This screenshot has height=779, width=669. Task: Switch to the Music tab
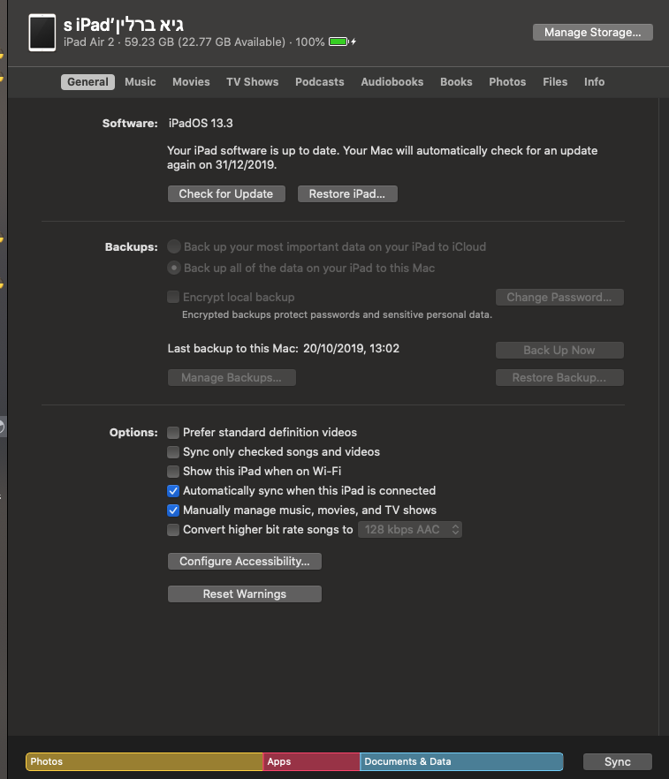141,82
